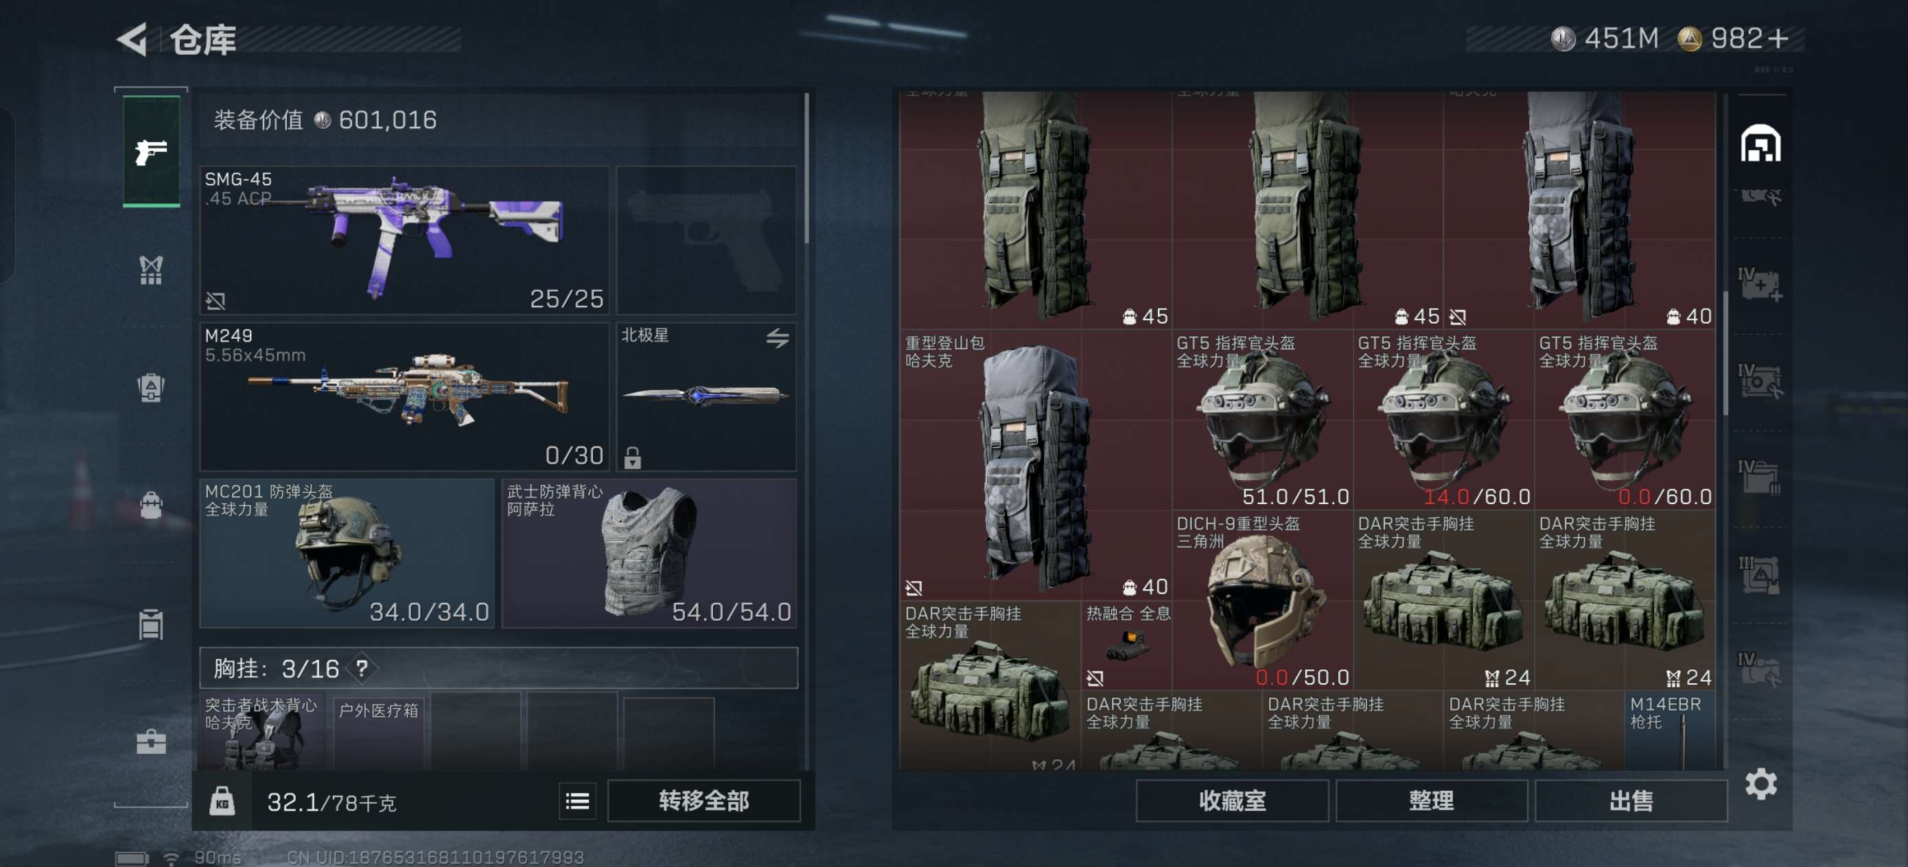Select the SMG-45 weapon slot
Image resolution: width=1908 pixels, height=867 pixels.
pos(404,240)
